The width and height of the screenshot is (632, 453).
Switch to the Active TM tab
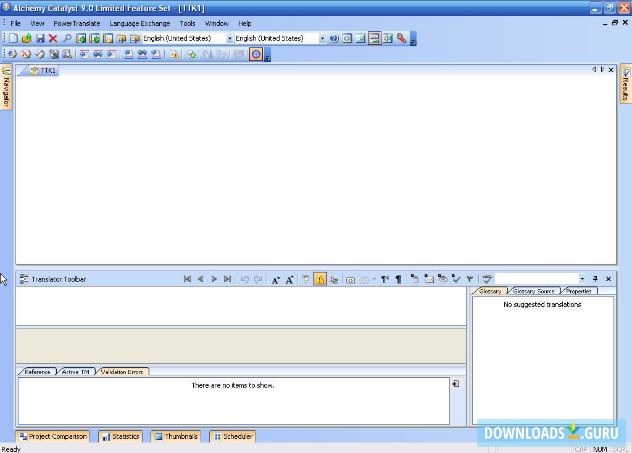[x=75, y=372]
